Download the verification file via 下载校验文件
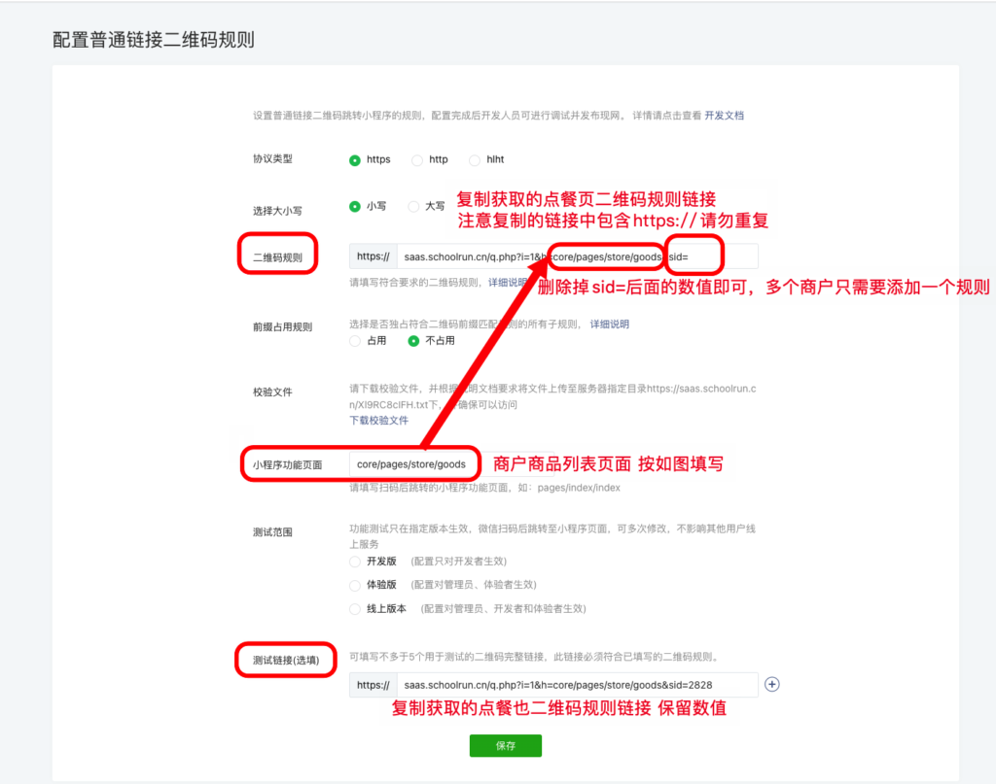Viewport: 996px width, 784px height. click(379, 420)
